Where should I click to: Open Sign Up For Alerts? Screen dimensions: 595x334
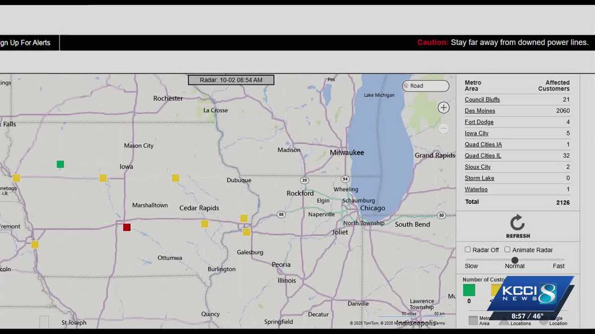(25, 43)
